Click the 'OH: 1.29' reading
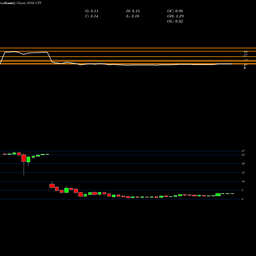256x256 pixels. tap(176, 16)
